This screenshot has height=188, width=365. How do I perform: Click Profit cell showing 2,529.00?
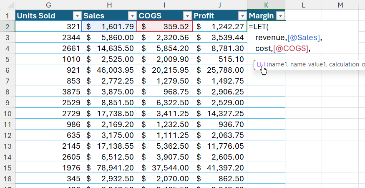(x=219, y=103)
